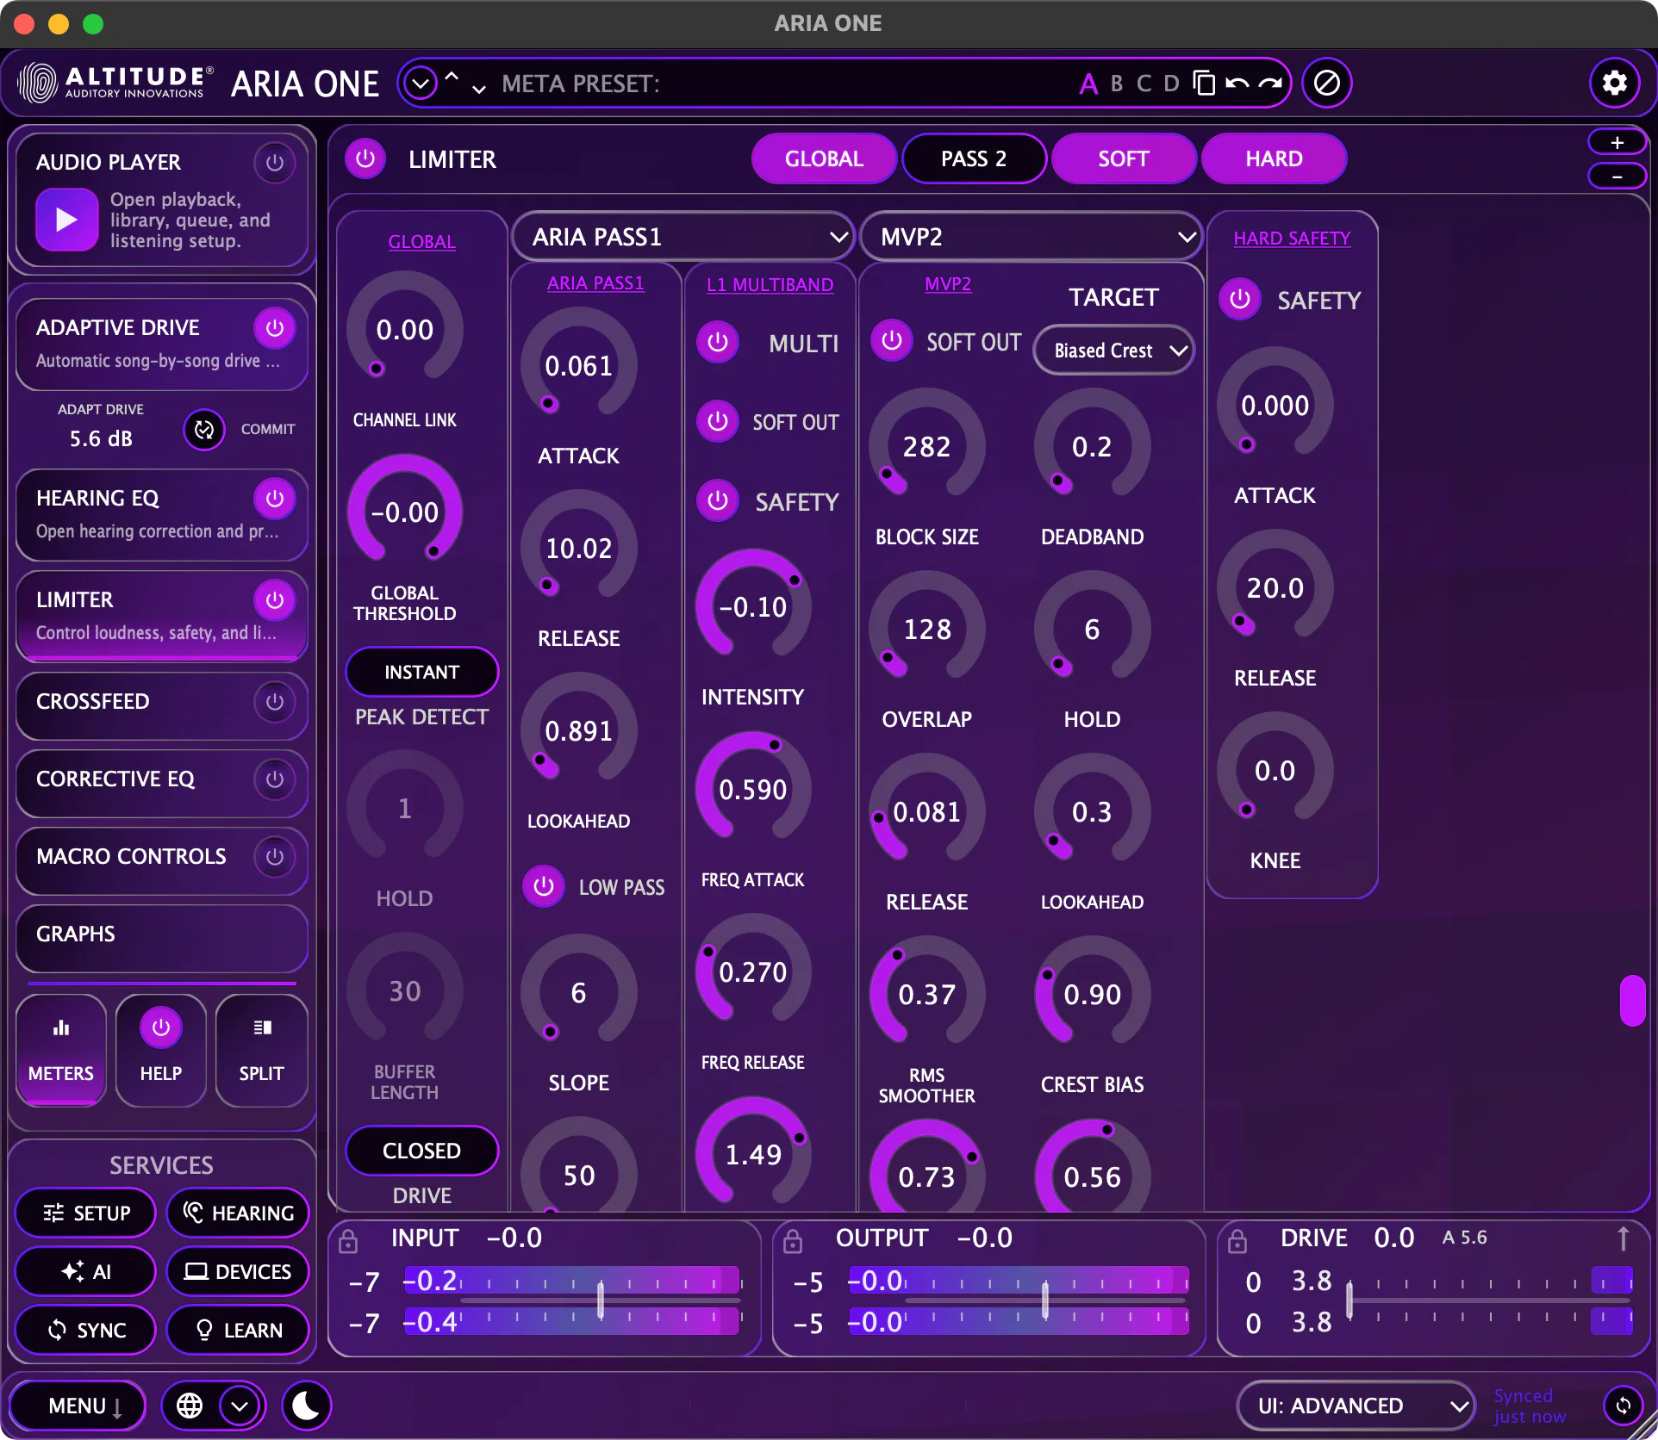1658x1440 pixels.
Task: Open the LIMITER sidebar section
Action: [162, 616]
